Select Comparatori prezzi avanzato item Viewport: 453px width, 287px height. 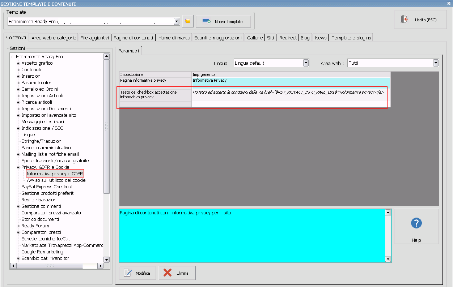(x=51, y=213)
